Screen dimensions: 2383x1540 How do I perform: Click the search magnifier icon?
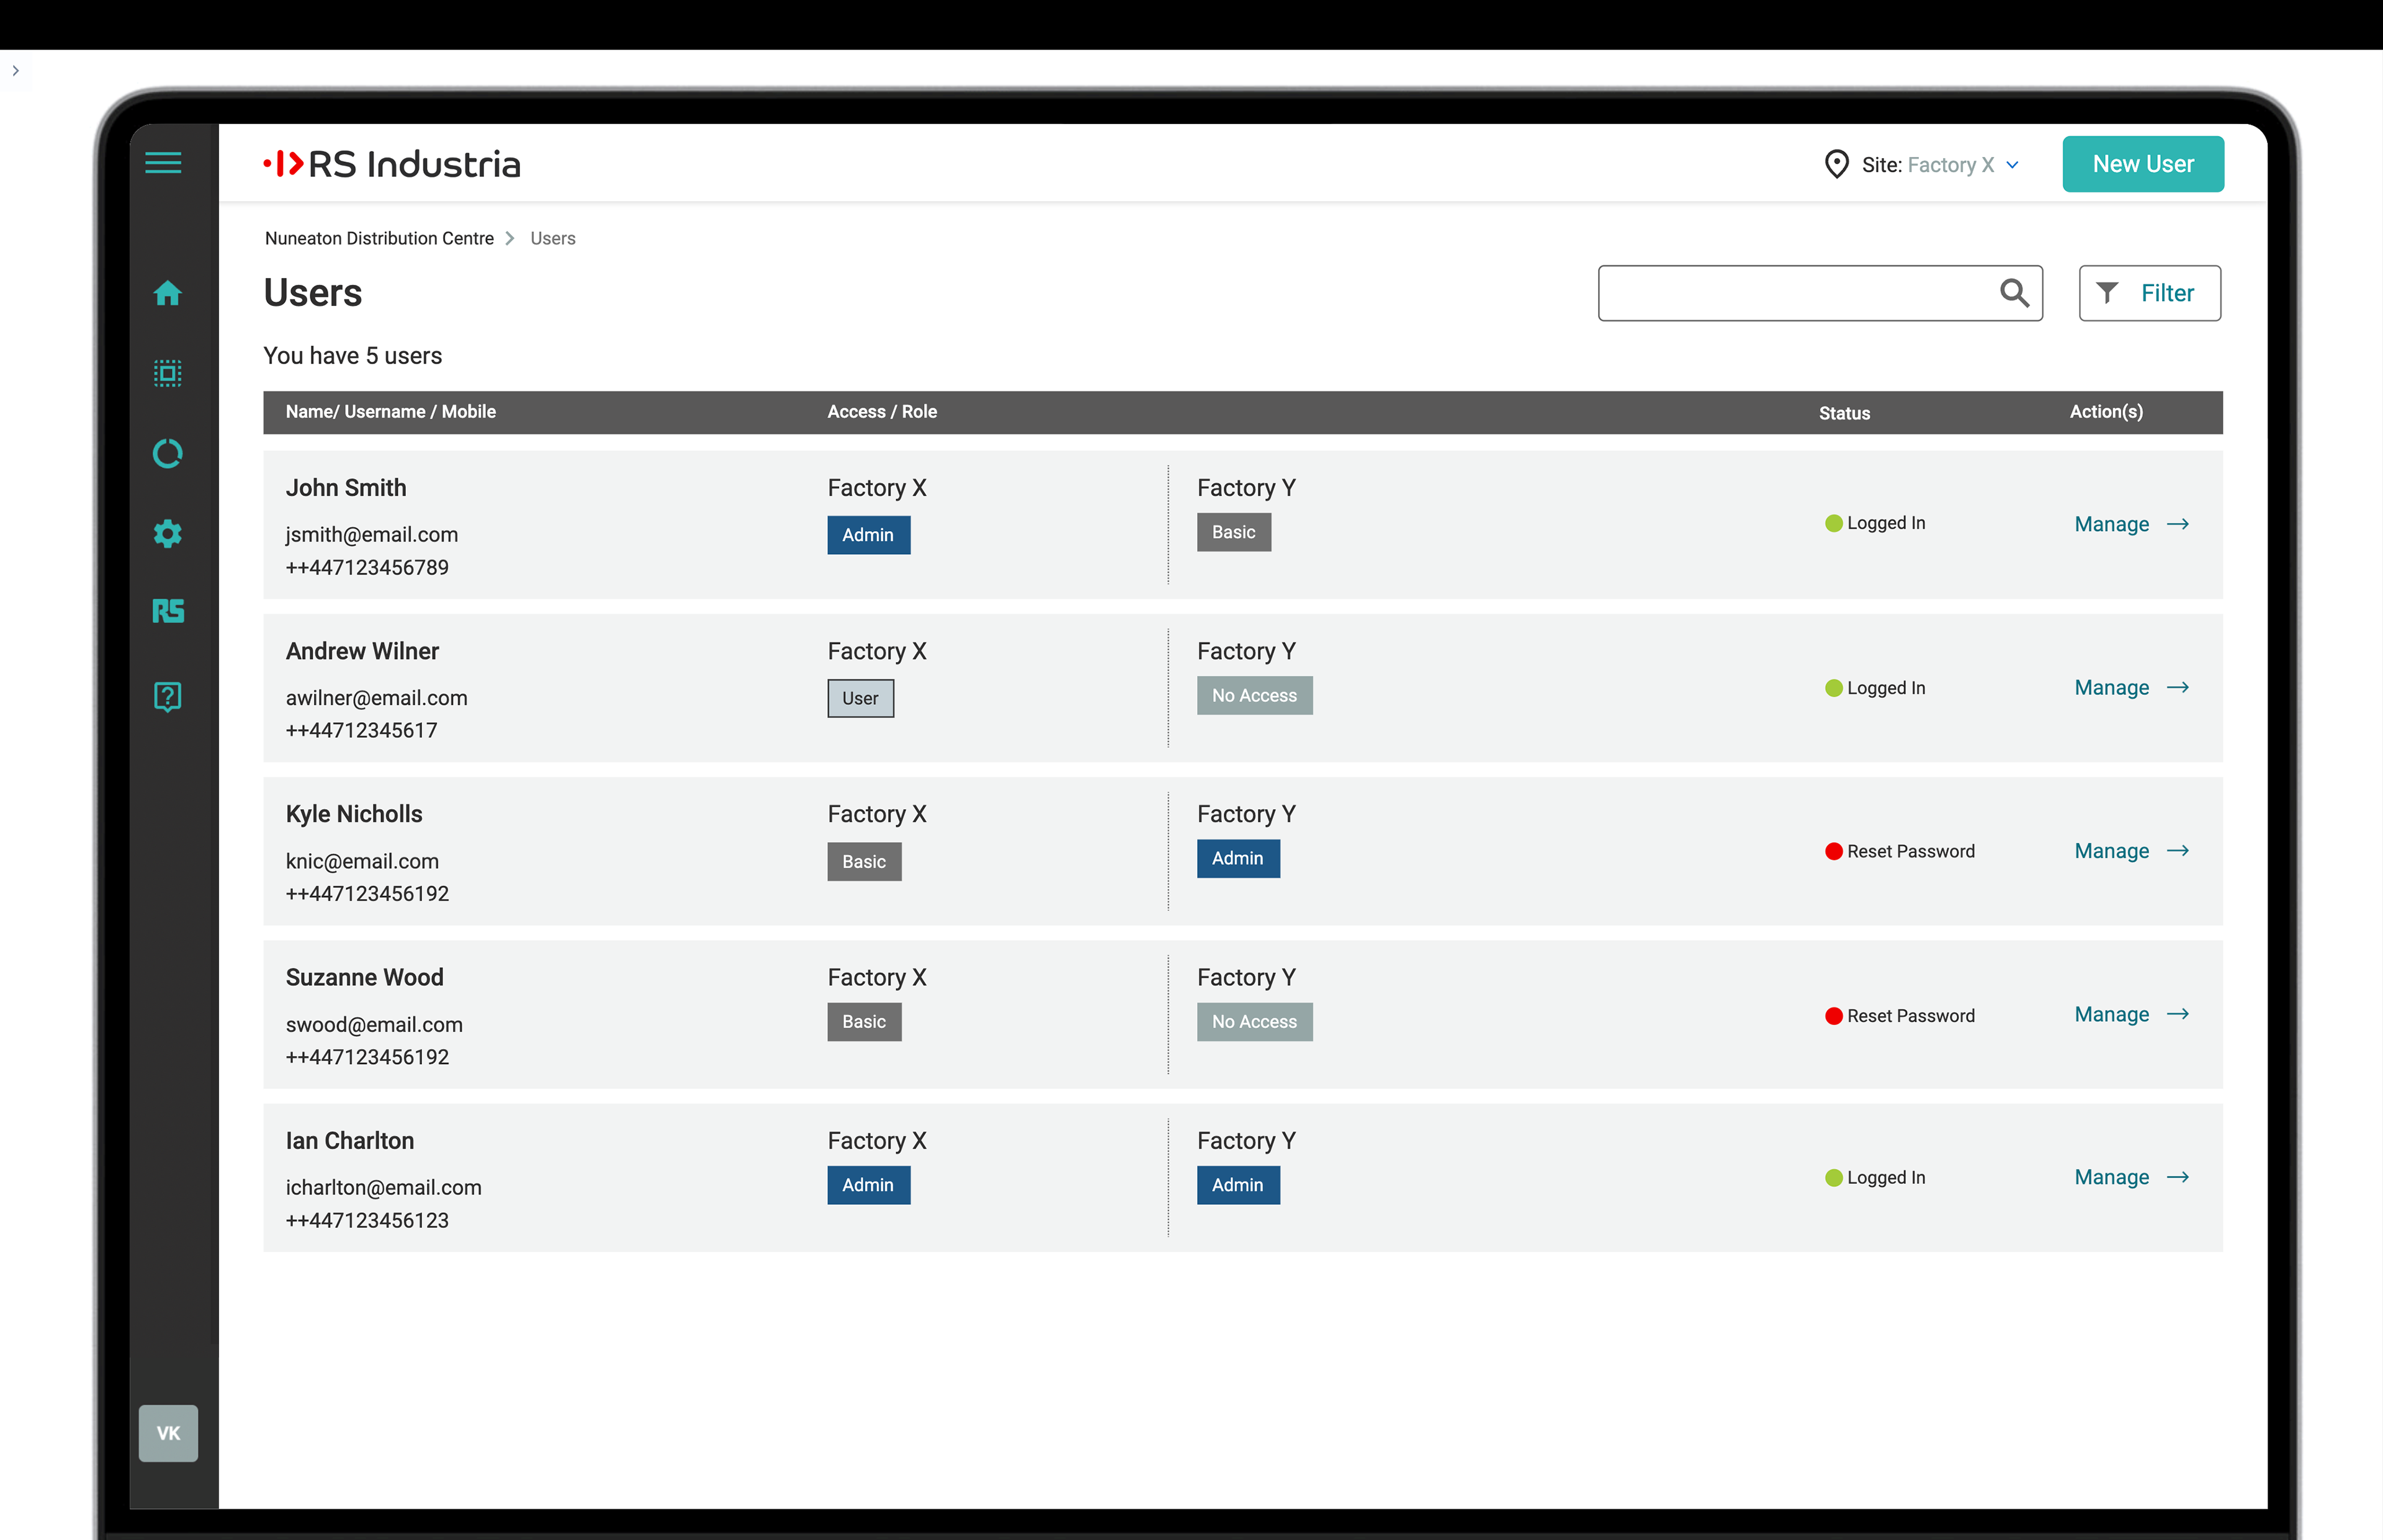pyautogui.click(x=2013, y=293)
